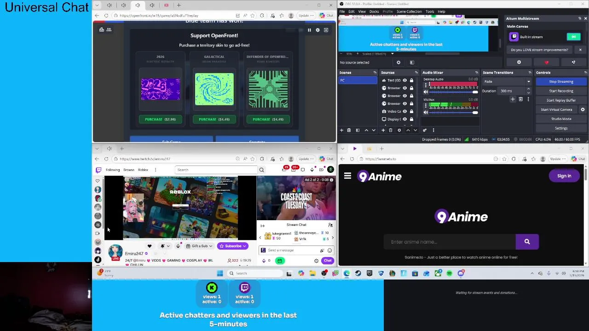
Task: Open the OpenFront leaderboard icon
Action: pyautogui.click(x=102, y=30)
